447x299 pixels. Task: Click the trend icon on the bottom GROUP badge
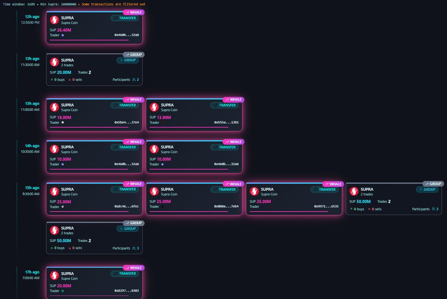[x=127, y=223]
